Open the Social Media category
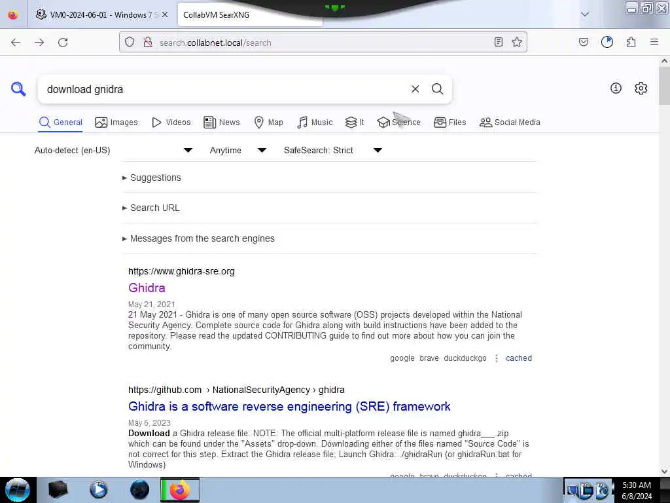670x503 pixels. pos(510,122)
